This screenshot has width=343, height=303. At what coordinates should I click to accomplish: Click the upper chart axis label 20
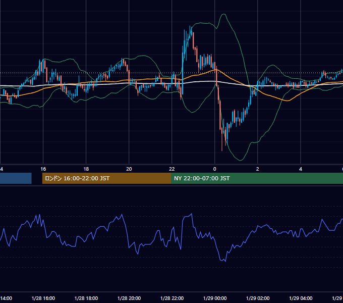(x=129, y=169)
